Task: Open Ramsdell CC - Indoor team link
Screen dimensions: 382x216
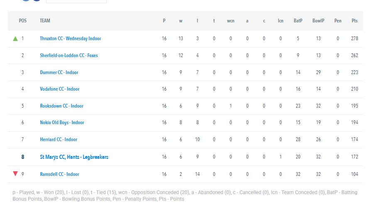Action: 59,174
